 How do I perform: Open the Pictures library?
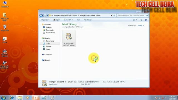coord(47,46)
